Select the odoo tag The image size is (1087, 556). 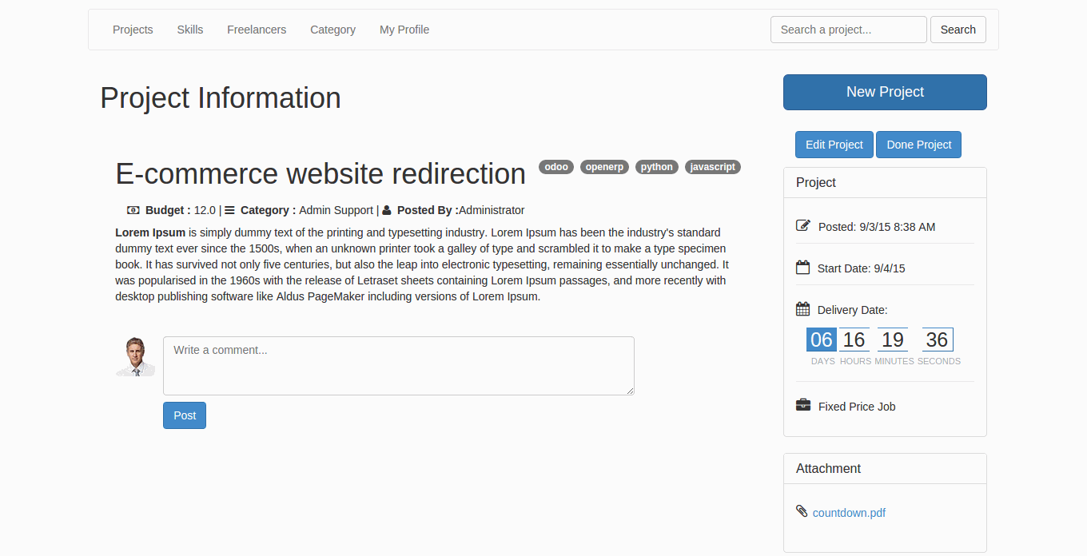556,167
